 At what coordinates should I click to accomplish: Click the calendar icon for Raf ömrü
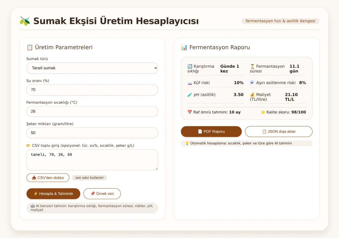tap(190, 112)
